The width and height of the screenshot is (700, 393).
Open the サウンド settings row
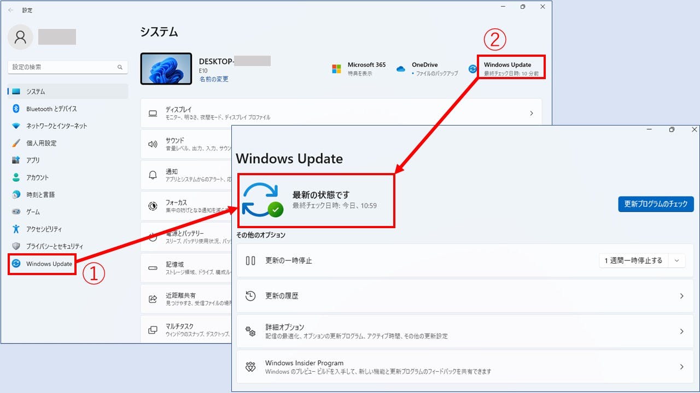point(186,144)
